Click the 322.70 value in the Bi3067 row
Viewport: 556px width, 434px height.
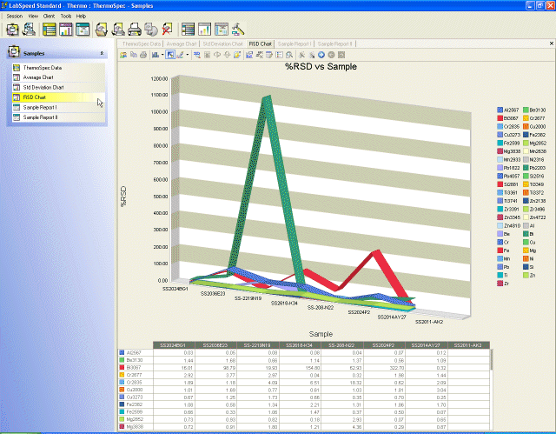pos(396,368)
